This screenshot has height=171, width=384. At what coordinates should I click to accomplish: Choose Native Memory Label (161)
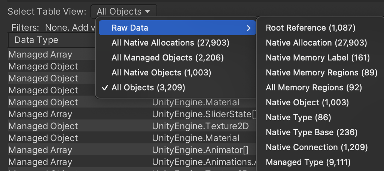click(x=317, y=57)
